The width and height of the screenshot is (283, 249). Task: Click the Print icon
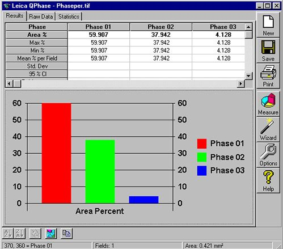click(268, 76)
